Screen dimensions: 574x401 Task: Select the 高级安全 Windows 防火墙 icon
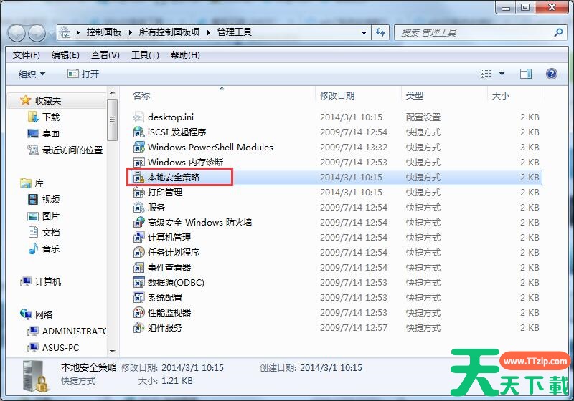pos(138,223)
